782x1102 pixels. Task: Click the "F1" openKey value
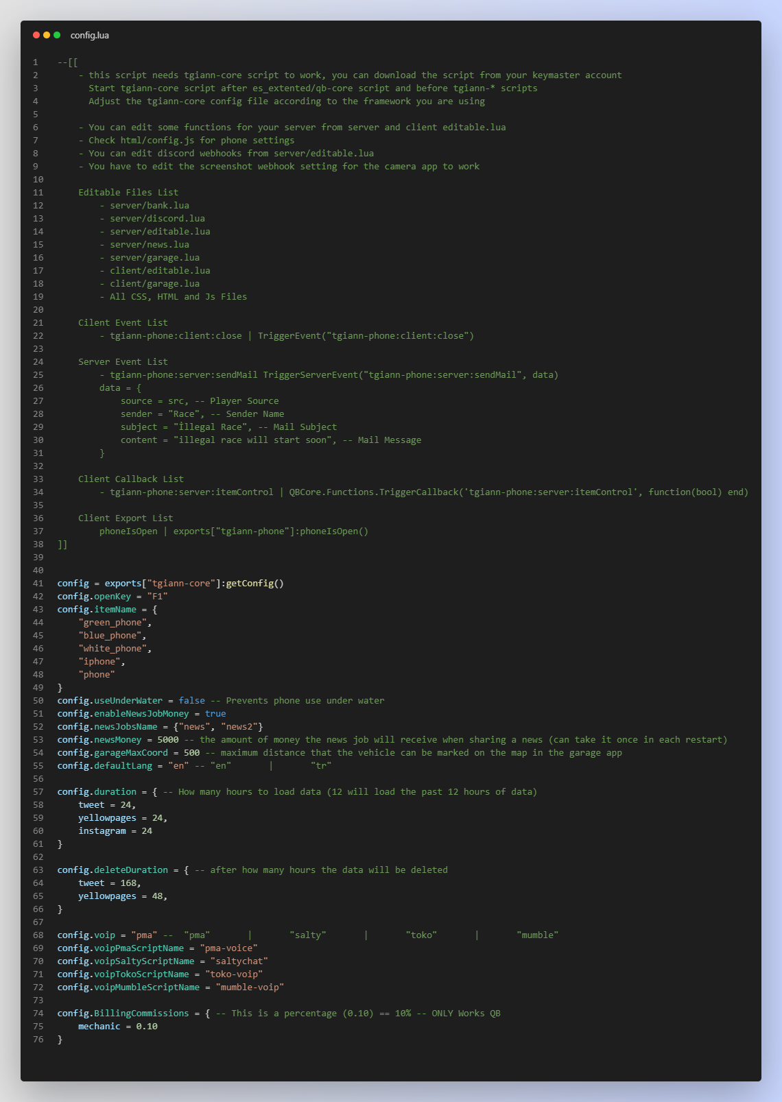[x=158, y=597]
